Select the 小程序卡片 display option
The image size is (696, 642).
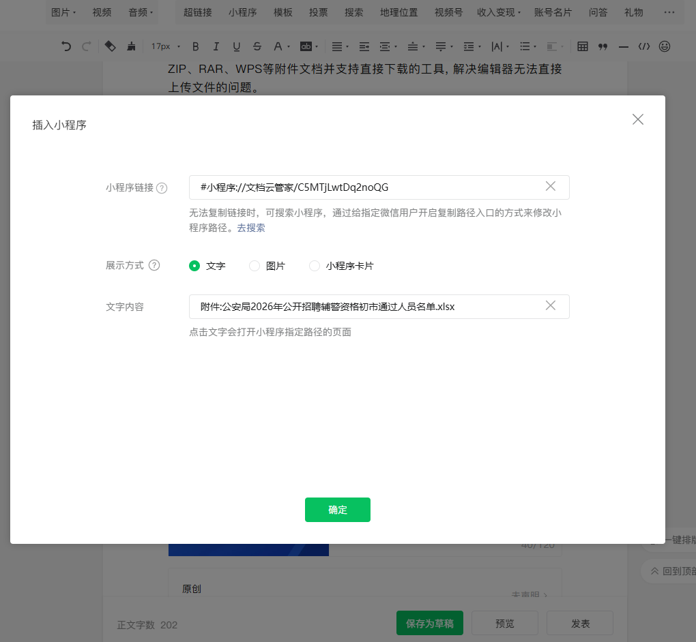[315, 266]
